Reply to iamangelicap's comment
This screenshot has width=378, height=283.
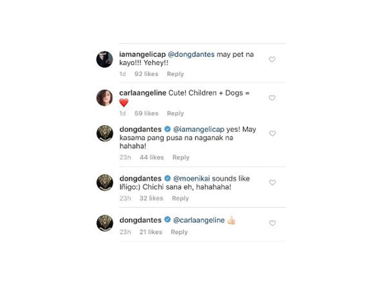(x=175, y=74)
